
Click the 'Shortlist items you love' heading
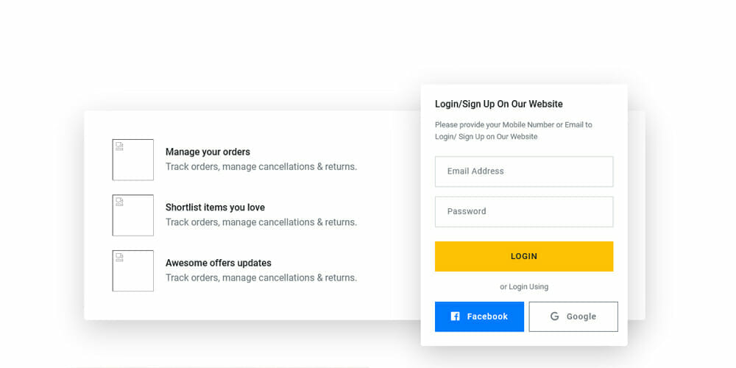pos(215,208)
